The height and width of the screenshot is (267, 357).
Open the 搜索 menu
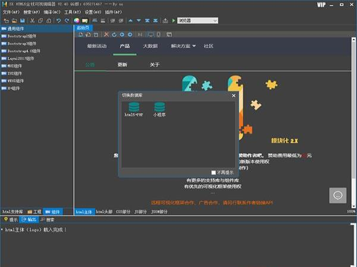pos(32,12)
